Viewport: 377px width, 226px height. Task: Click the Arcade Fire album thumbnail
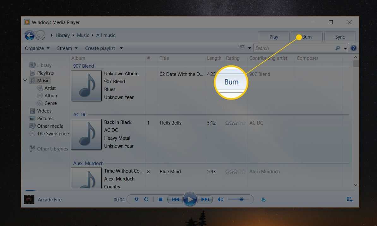(x=29, y=199)
